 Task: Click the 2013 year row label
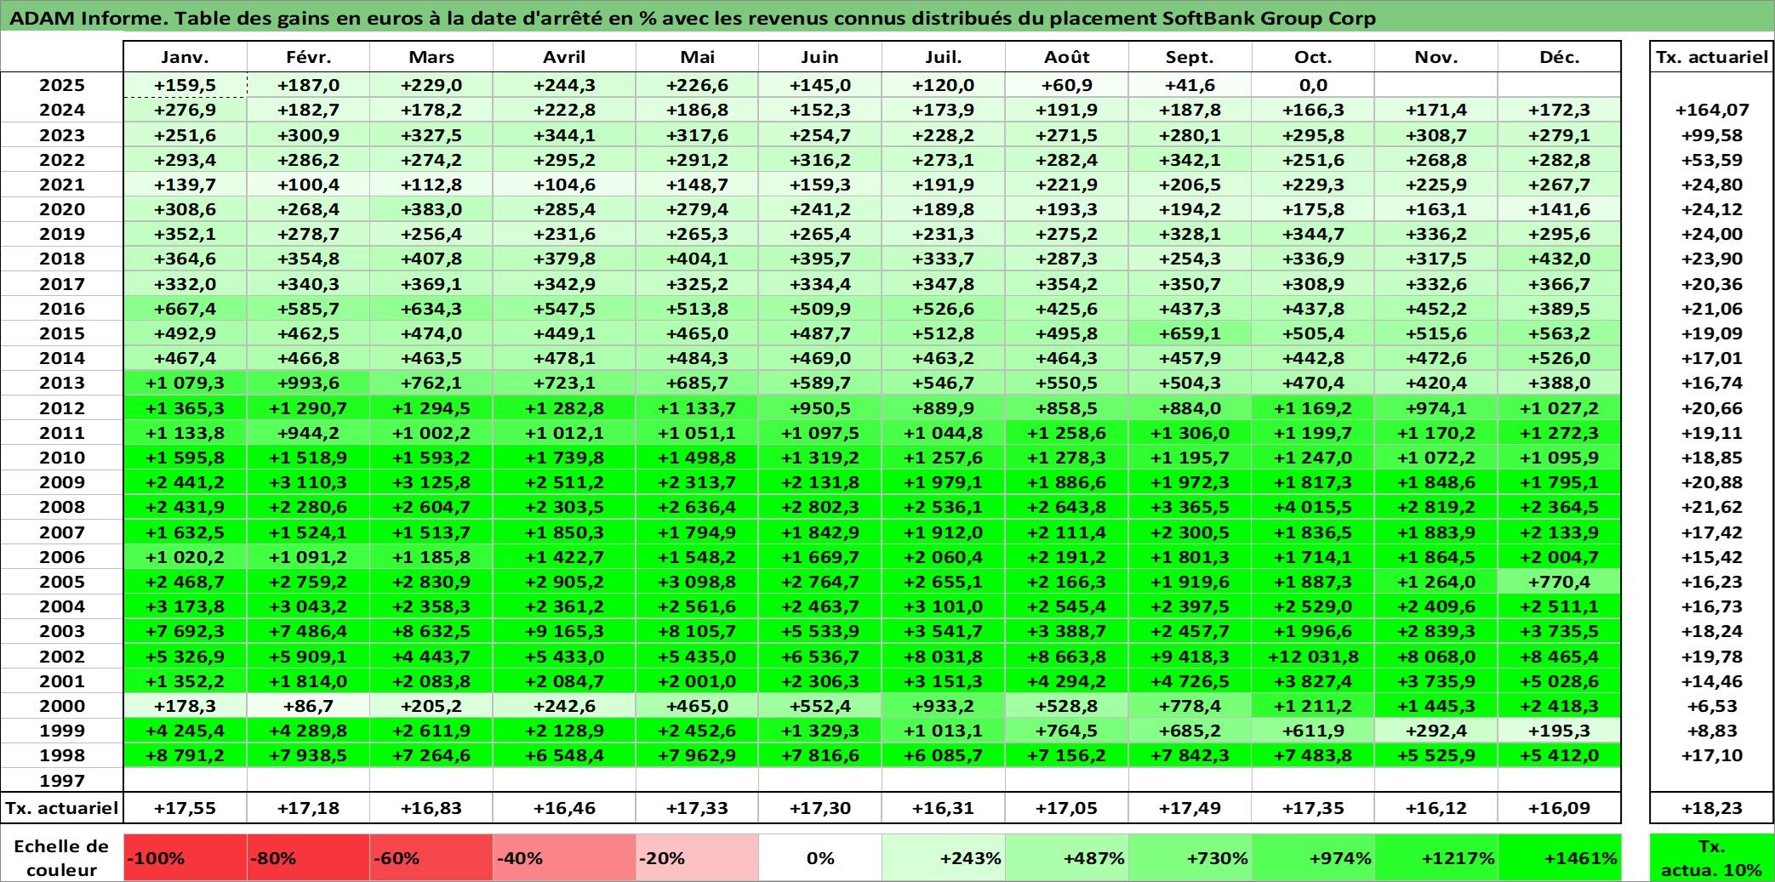click(x=61, y=383)
